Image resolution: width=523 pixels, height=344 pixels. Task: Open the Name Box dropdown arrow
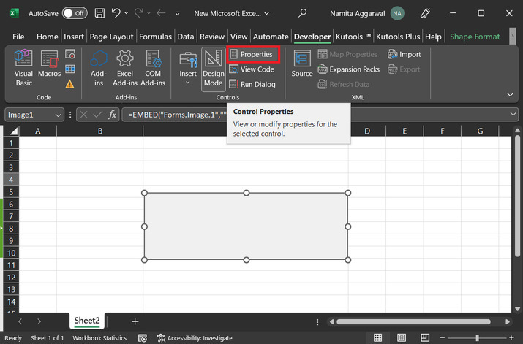[58, 115]
